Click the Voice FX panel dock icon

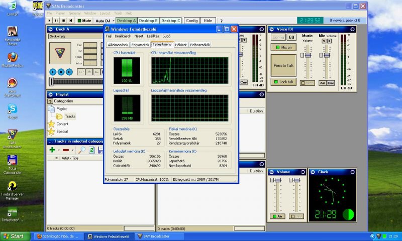(352, 29)
